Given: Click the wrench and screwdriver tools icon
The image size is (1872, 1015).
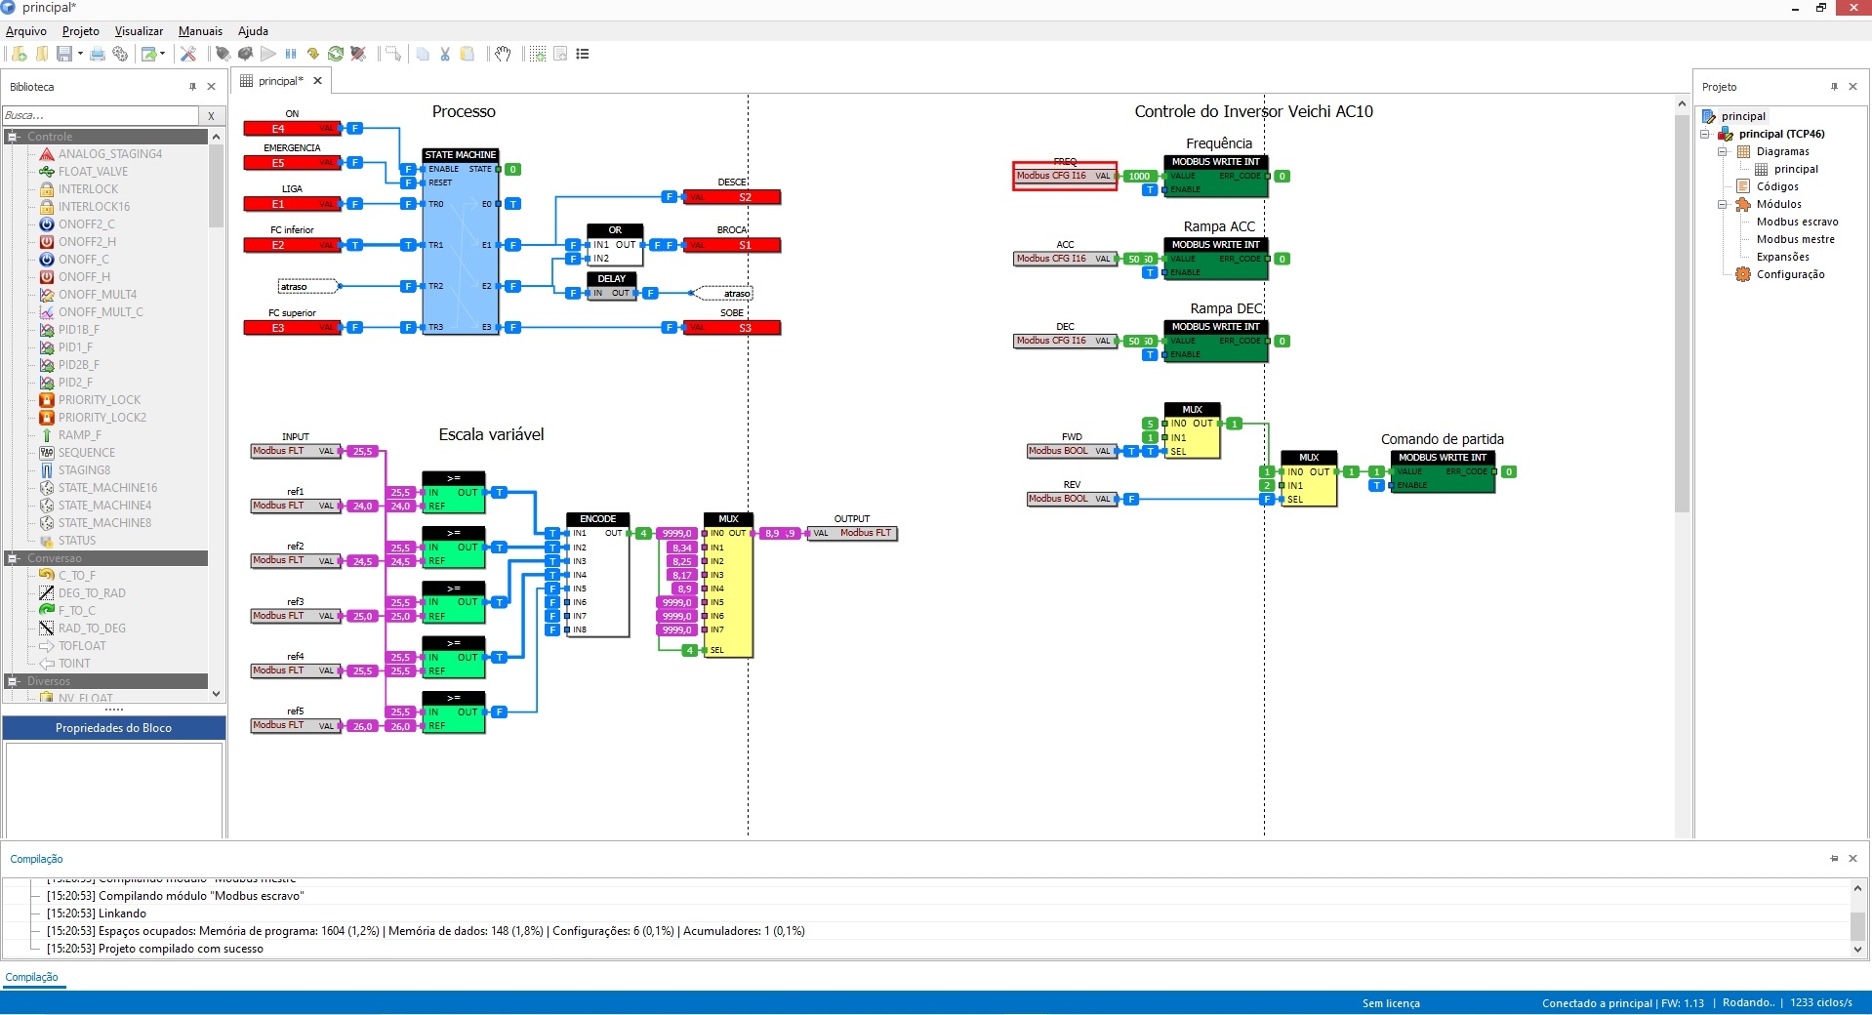Looking at the screenshot, I should click(188, 54).
